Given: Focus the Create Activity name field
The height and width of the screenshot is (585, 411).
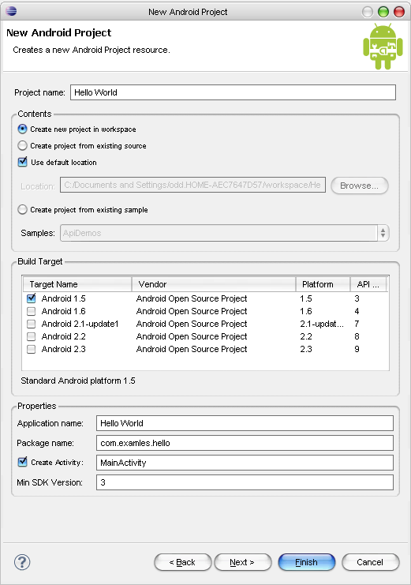Looking at the screenshot, I should coord(245,463).
